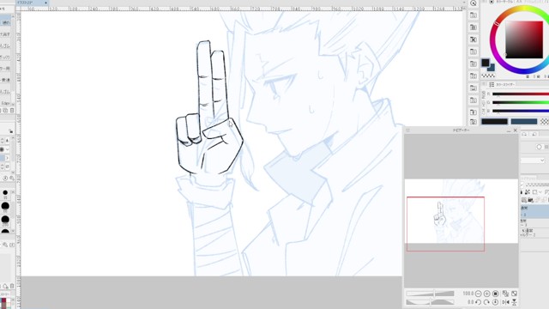Click the Navigator canvas preview thumbnail
This screenshot has height=309, width=549.
point(462,211)
